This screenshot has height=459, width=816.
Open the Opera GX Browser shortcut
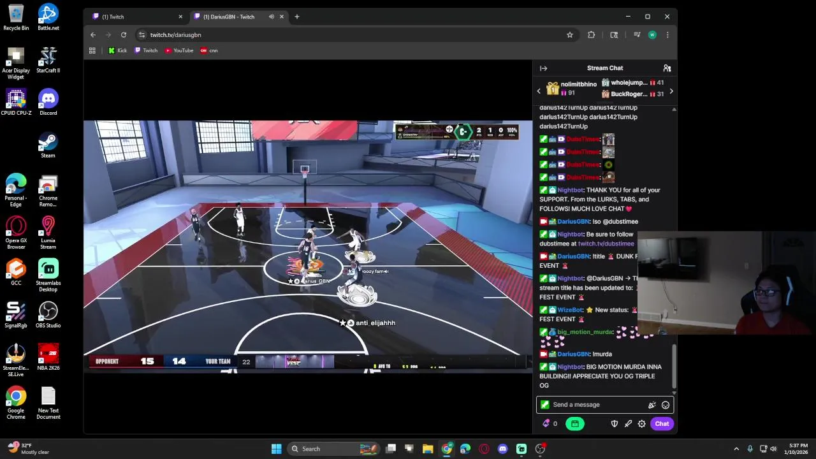tap(16, 233)
